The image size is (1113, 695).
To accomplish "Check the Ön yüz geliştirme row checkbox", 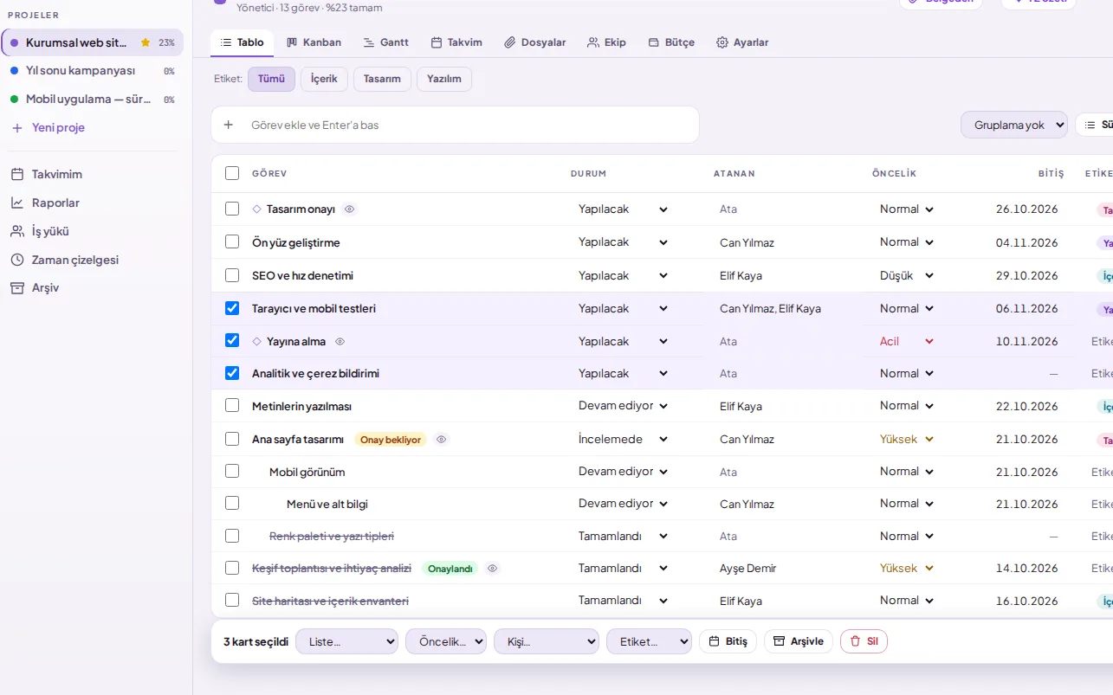I will click(x=232, y=241).
